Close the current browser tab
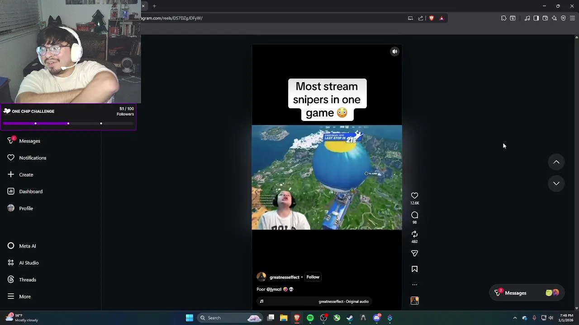Image resolution: width=579 pixels, height=325 pixels. coord(143,6)
